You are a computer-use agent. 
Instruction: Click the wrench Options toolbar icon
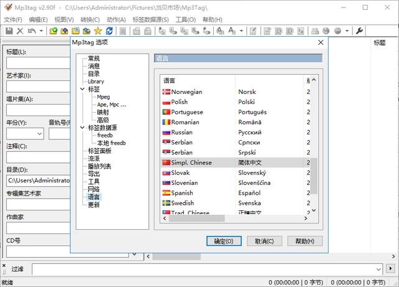(360, 31)
